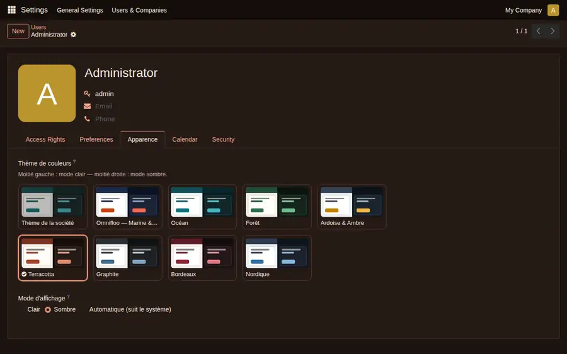Click the Administrator profile picture
The width and height of the screenshot is (567, 354).
click(47, 93)
